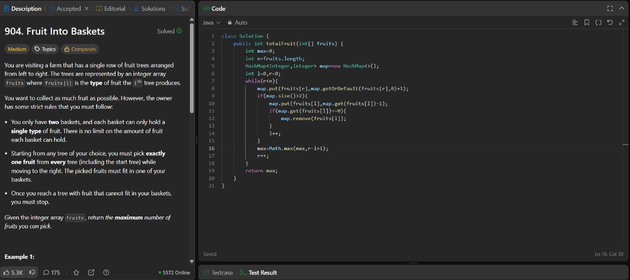The height and width of the screenshot is (280, 630).
Task: Click the int max=0 line
Action: click(x=260, y=51)
